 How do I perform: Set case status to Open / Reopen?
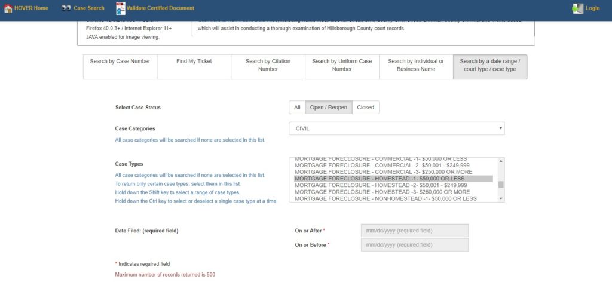(328, 108)
